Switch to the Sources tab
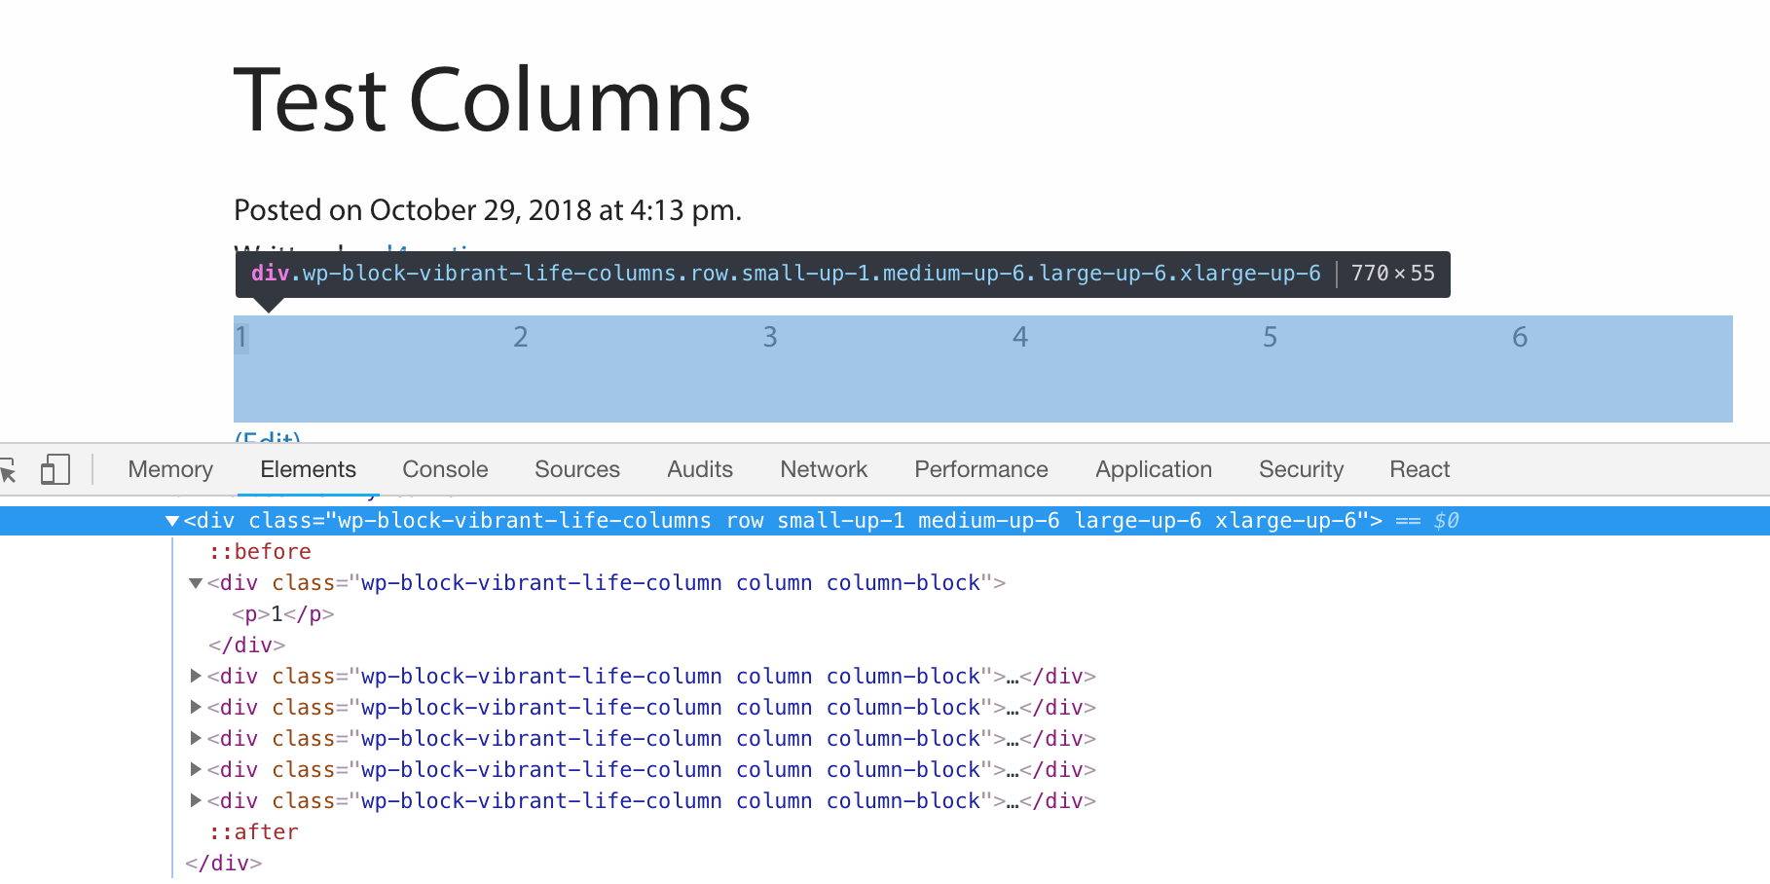This screenshot has height=884, width=1770. (x=577, y=469)
